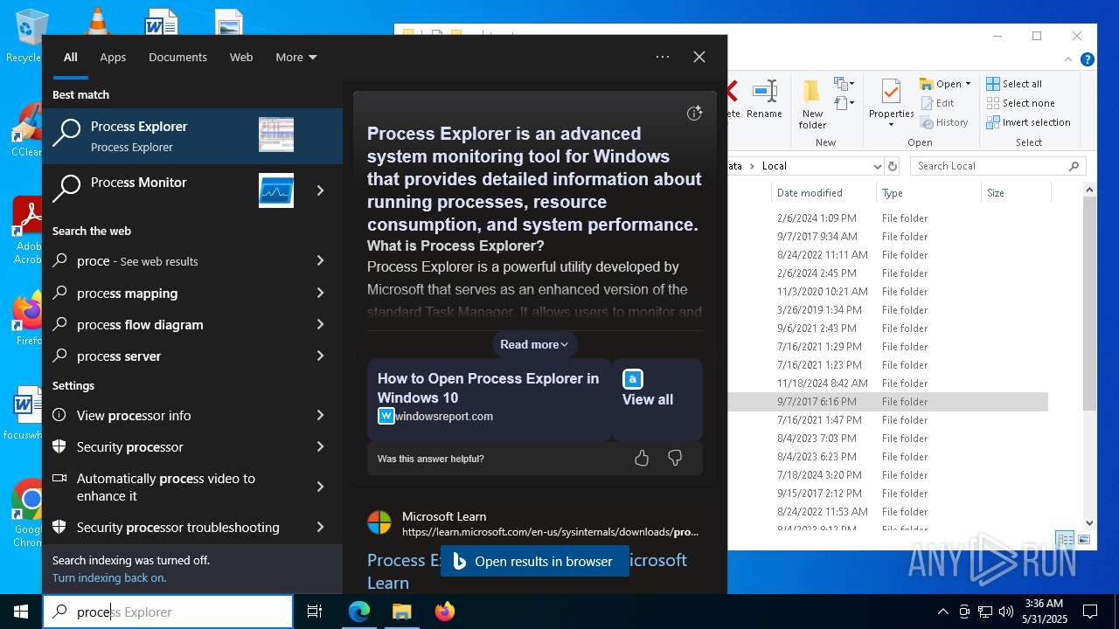This screenshot has height=629, width=1119.
Task: Click the View all card
Action: (657, 399)
